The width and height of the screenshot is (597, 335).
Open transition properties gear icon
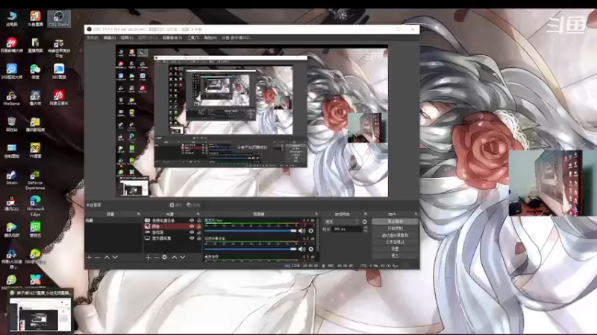click(x=365, y=221)
